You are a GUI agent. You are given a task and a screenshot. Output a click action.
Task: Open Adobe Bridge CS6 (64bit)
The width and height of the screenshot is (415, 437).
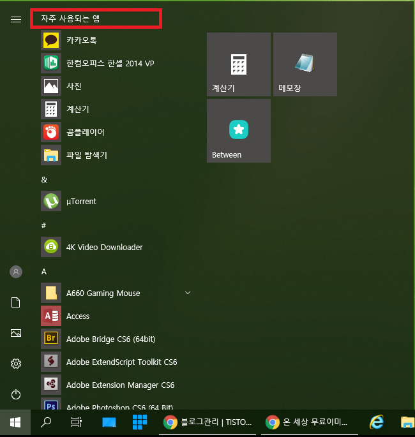coord(116,339)
